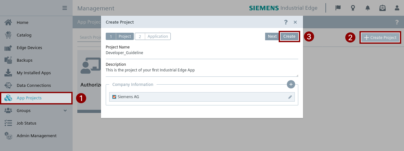Switch to the Application step tab
This screenshot has width=404, height=151.
click(153, 36)
